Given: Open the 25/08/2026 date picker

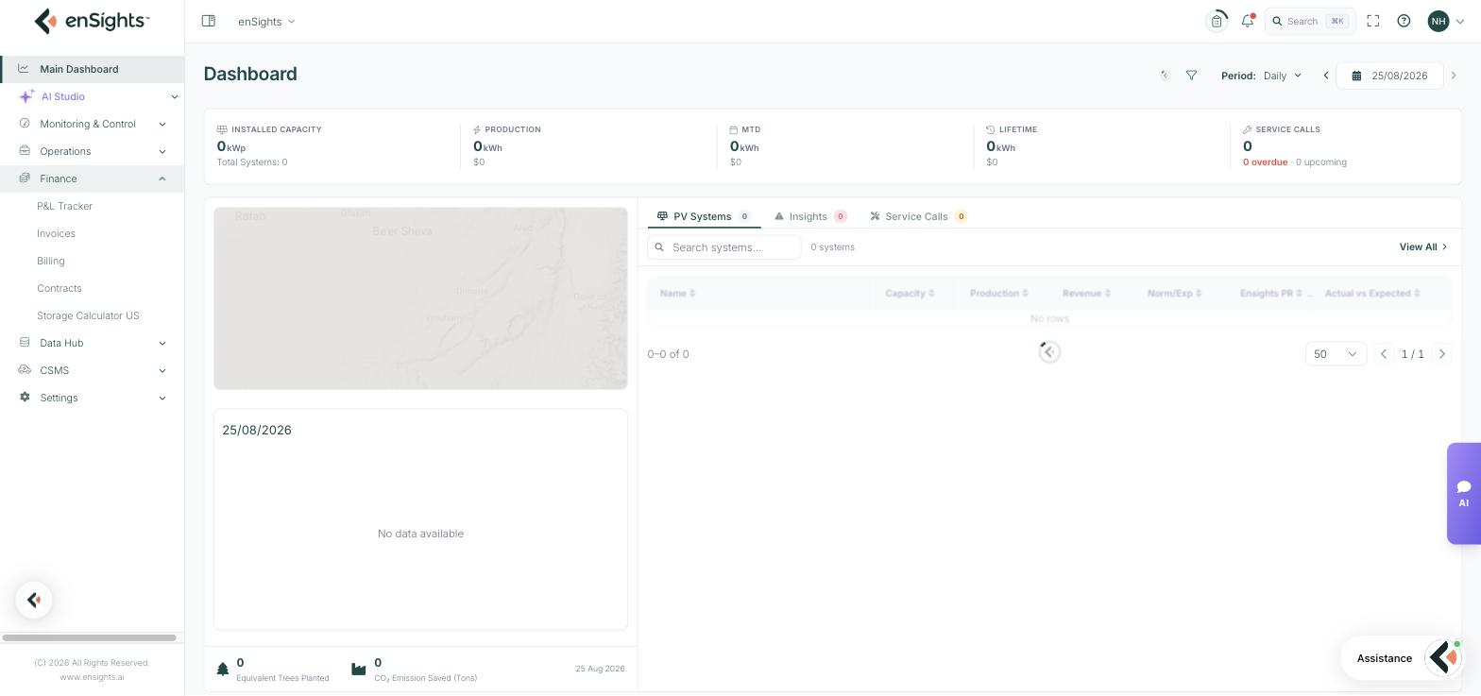Looking at the screenshot, I should tap(1389, 76).
